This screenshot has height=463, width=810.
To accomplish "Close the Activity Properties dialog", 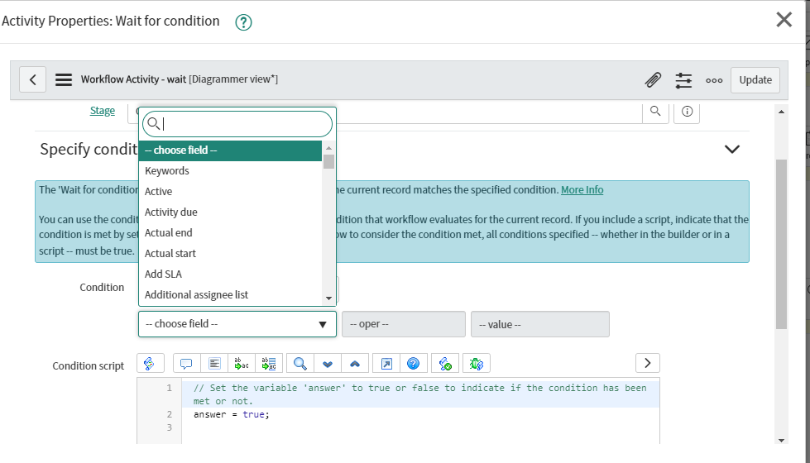I will click(784, 20).
